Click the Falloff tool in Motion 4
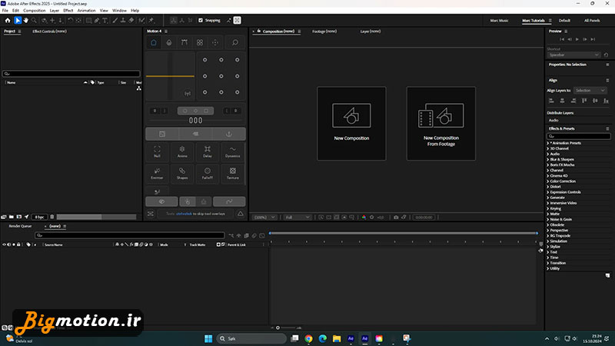615x346 pixels. coord(207,173)
